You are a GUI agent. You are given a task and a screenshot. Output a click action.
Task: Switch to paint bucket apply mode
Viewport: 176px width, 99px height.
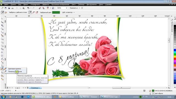(x=6, y=12)
